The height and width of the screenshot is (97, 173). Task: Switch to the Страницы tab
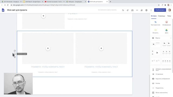tap(161, 16)
